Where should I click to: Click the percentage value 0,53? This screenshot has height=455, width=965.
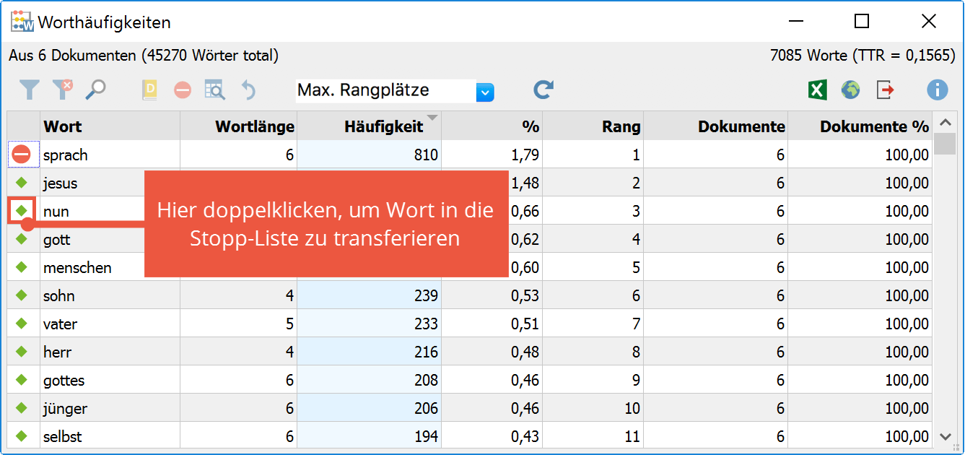525,295
